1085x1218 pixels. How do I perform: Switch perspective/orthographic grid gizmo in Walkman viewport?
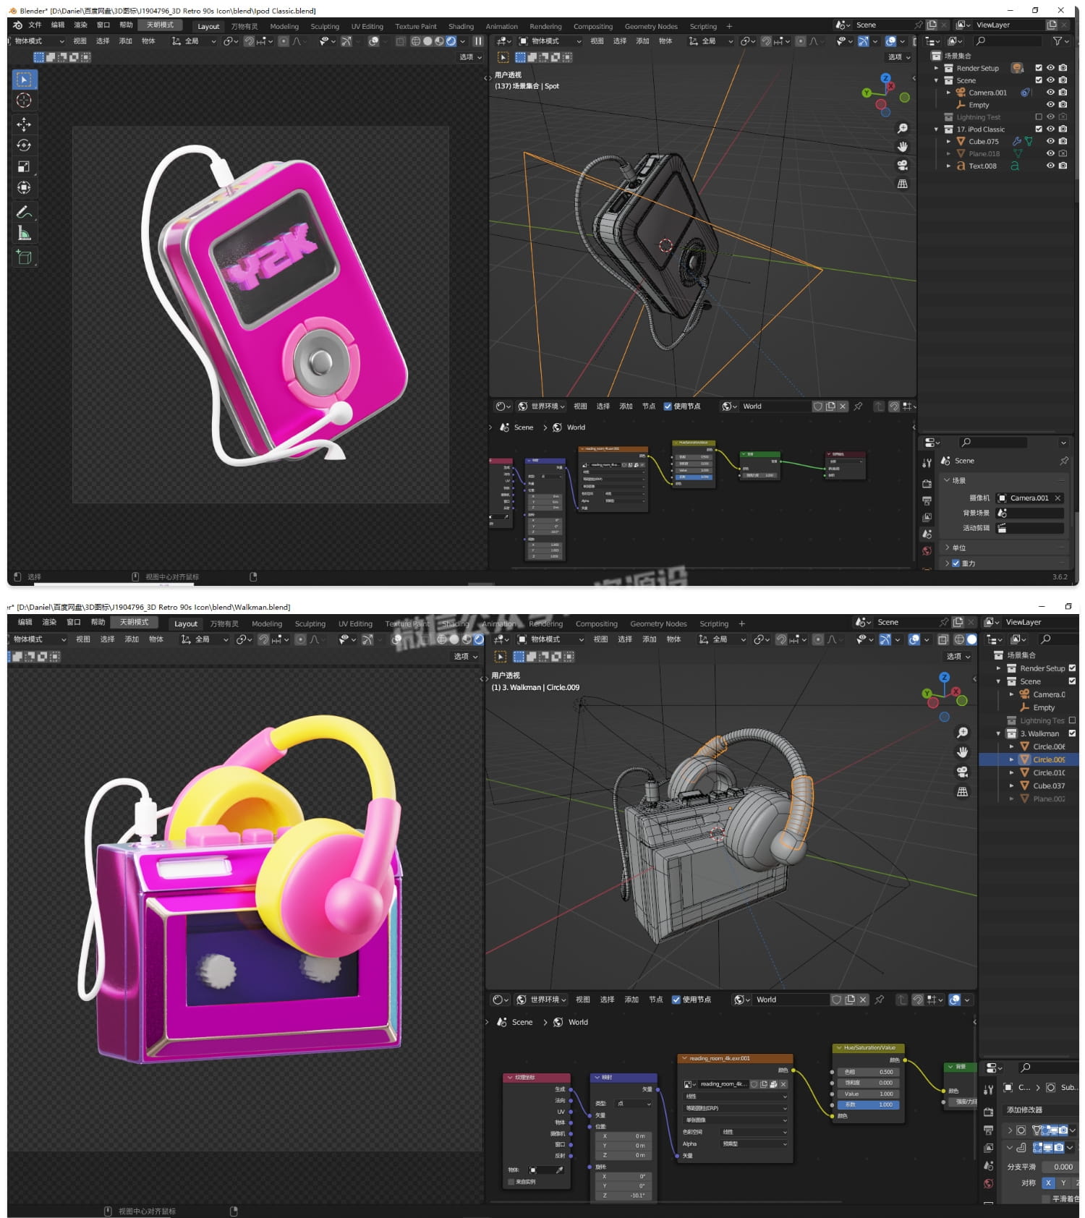click(962, 792)
